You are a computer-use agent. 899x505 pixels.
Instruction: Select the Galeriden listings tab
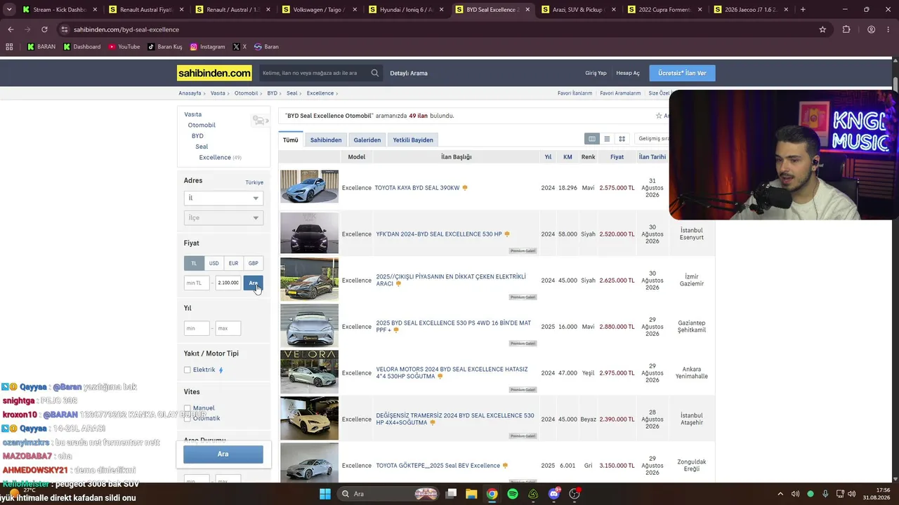tap(367, 140)
